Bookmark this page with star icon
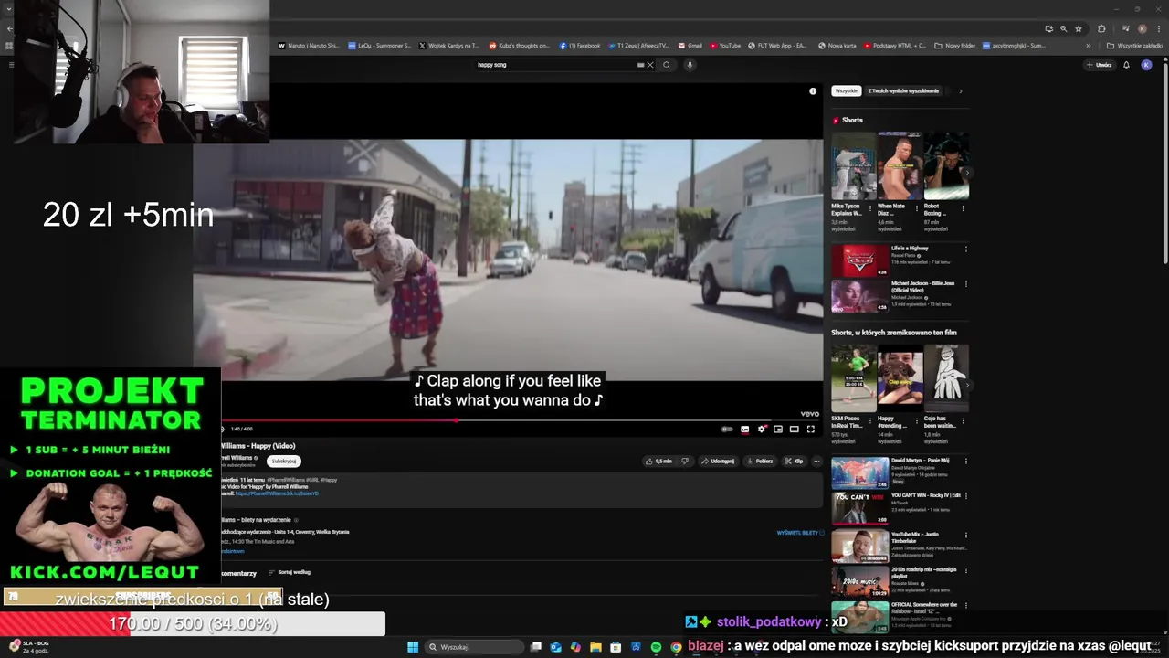This screenshot has width=1169, height=658. pyautogui.click(x=1079, y=28)
